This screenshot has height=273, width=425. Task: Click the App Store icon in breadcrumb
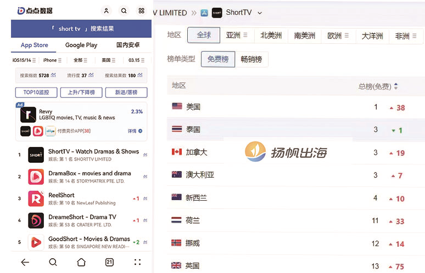point(204,13)
